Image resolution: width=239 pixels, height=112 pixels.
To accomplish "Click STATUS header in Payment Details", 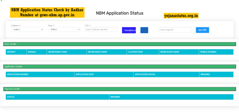I will [x=58, y=97].
